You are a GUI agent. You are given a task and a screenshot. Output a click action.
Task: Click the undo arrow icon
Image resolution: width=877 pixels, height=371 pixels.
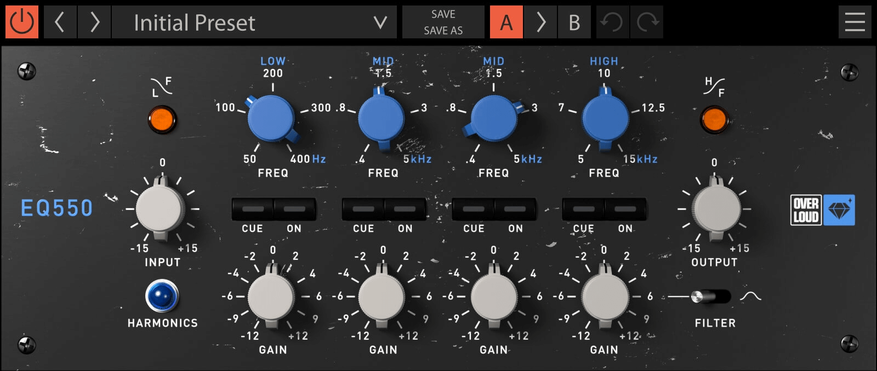click(x=612, y=22)
